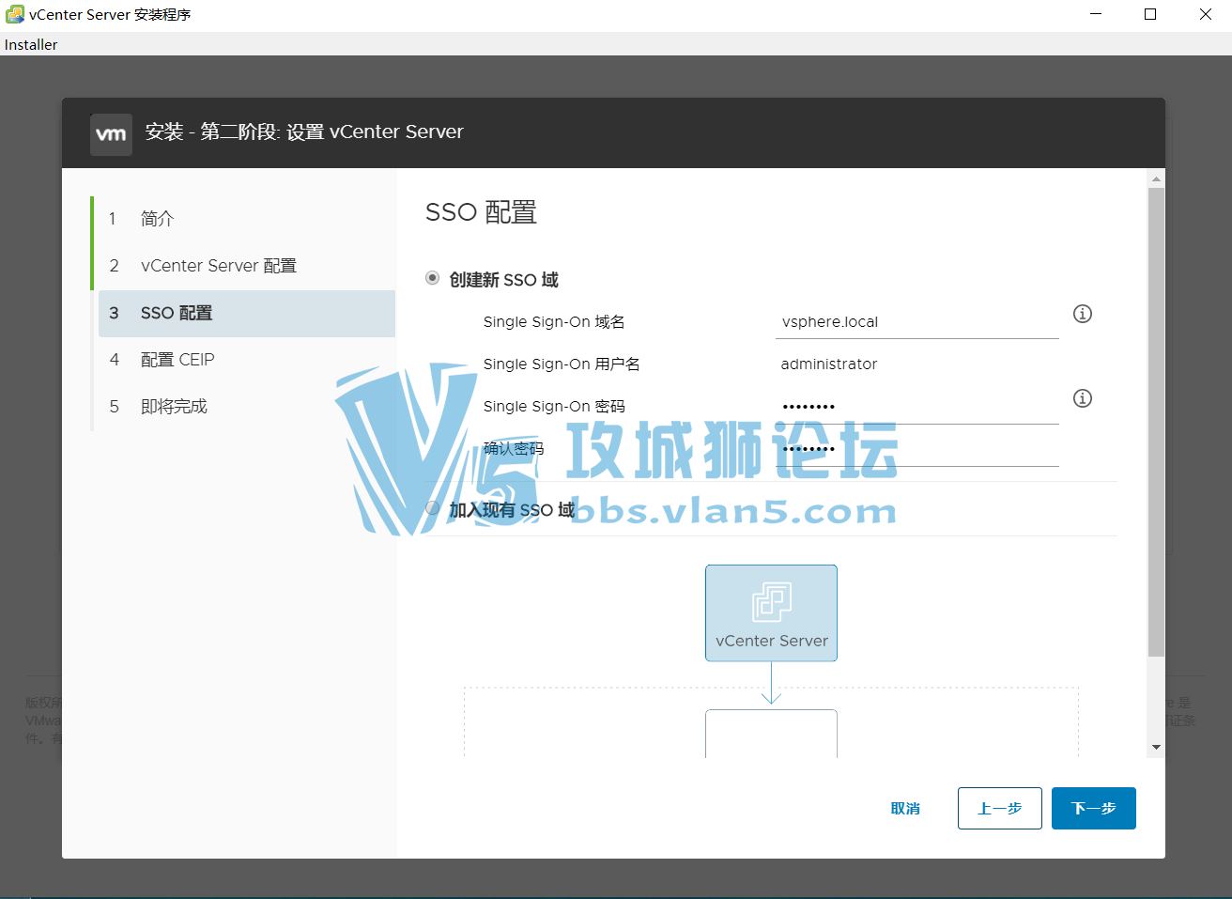The height and width of the screenshot is (899, 1232).
Task: Select the 创建新 SSO 域 radio button
Action: pos(432,277)
